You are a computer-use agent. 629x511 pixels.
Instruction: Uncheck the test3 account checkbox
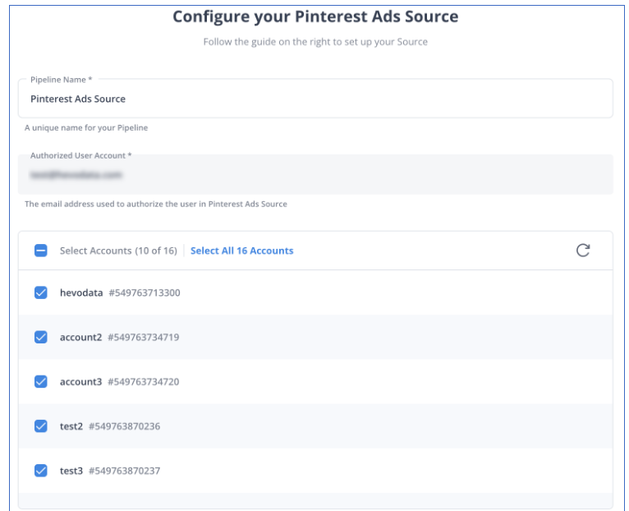coord(40,471)
